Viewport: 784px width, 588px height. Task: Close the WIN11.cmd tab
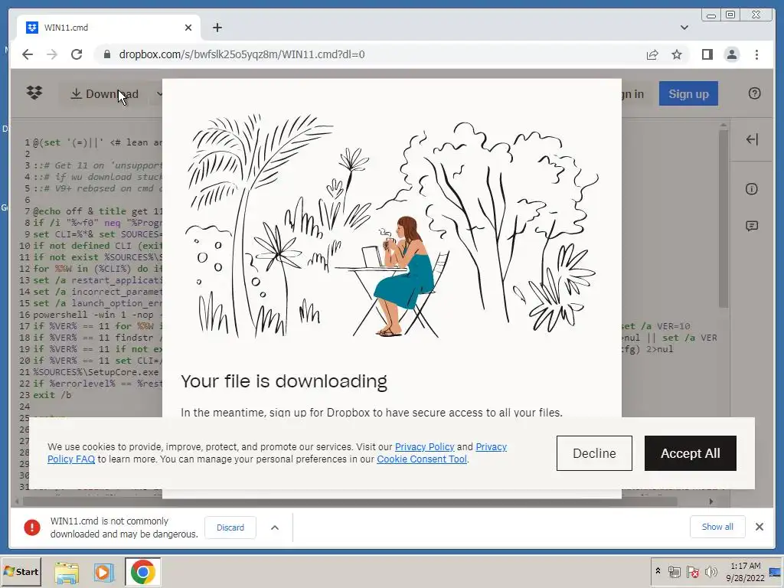pyautogui.click(x=188, y=28)
